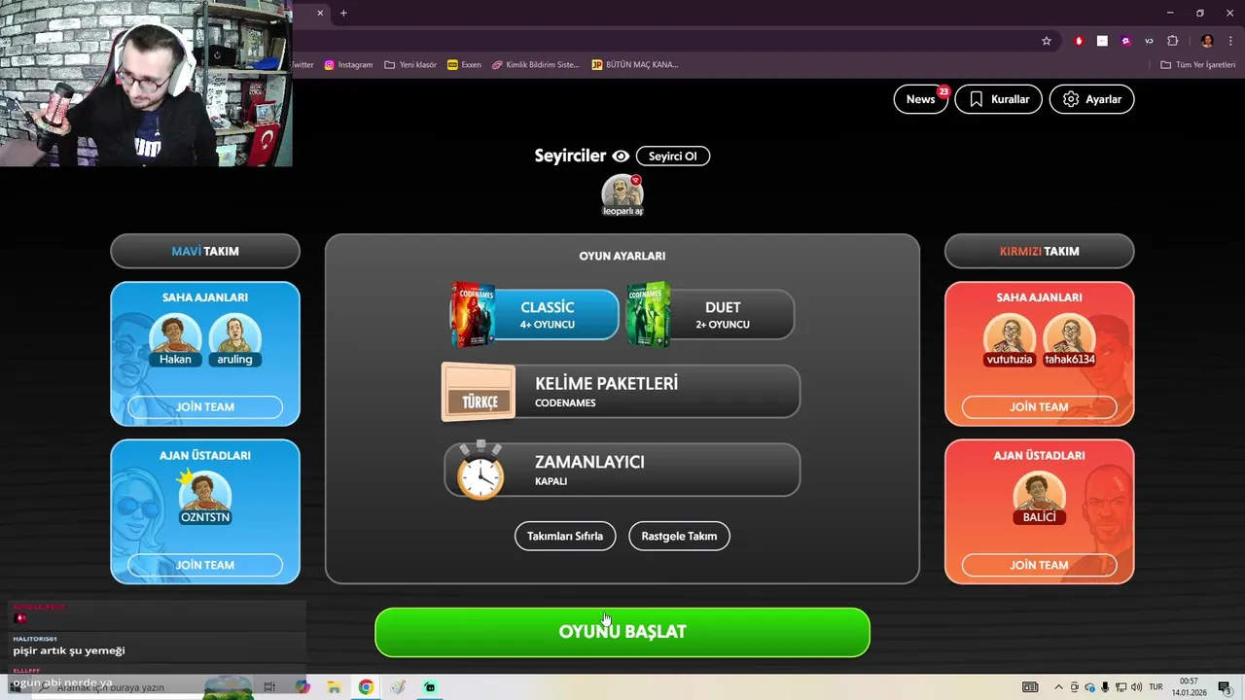Open Chrome profile avatar
The height and width of the screenshot is (700, 1245).
[x=1207, y=41]
